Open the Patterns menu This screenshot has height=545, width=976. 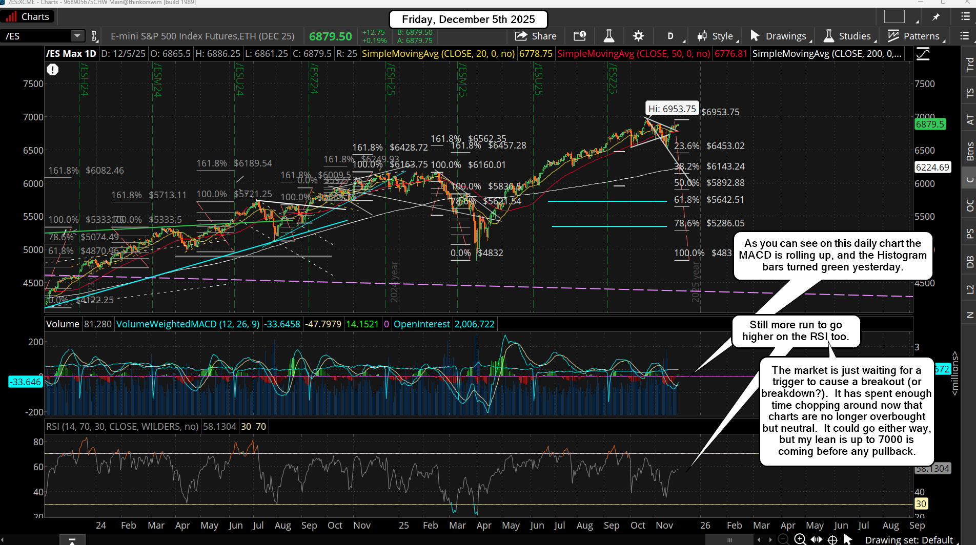tap(915, 36)
